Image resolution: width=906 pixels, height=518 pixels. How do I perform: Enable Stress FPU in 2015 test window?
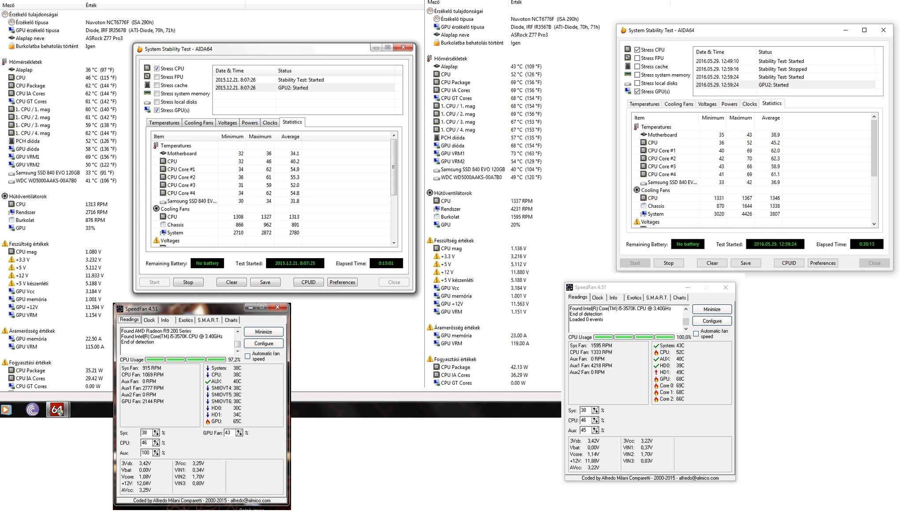157,77
